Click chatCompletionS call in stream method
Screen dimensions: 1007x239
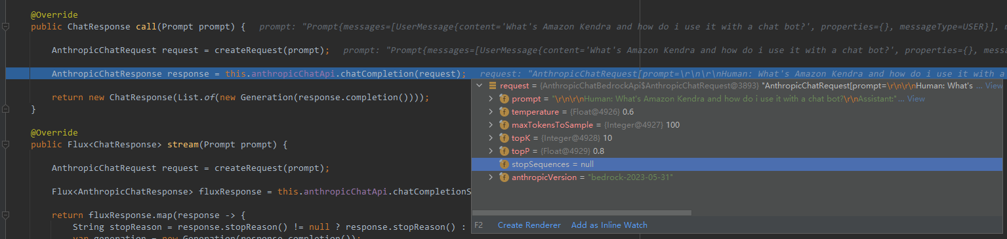[x=432, y=192]
